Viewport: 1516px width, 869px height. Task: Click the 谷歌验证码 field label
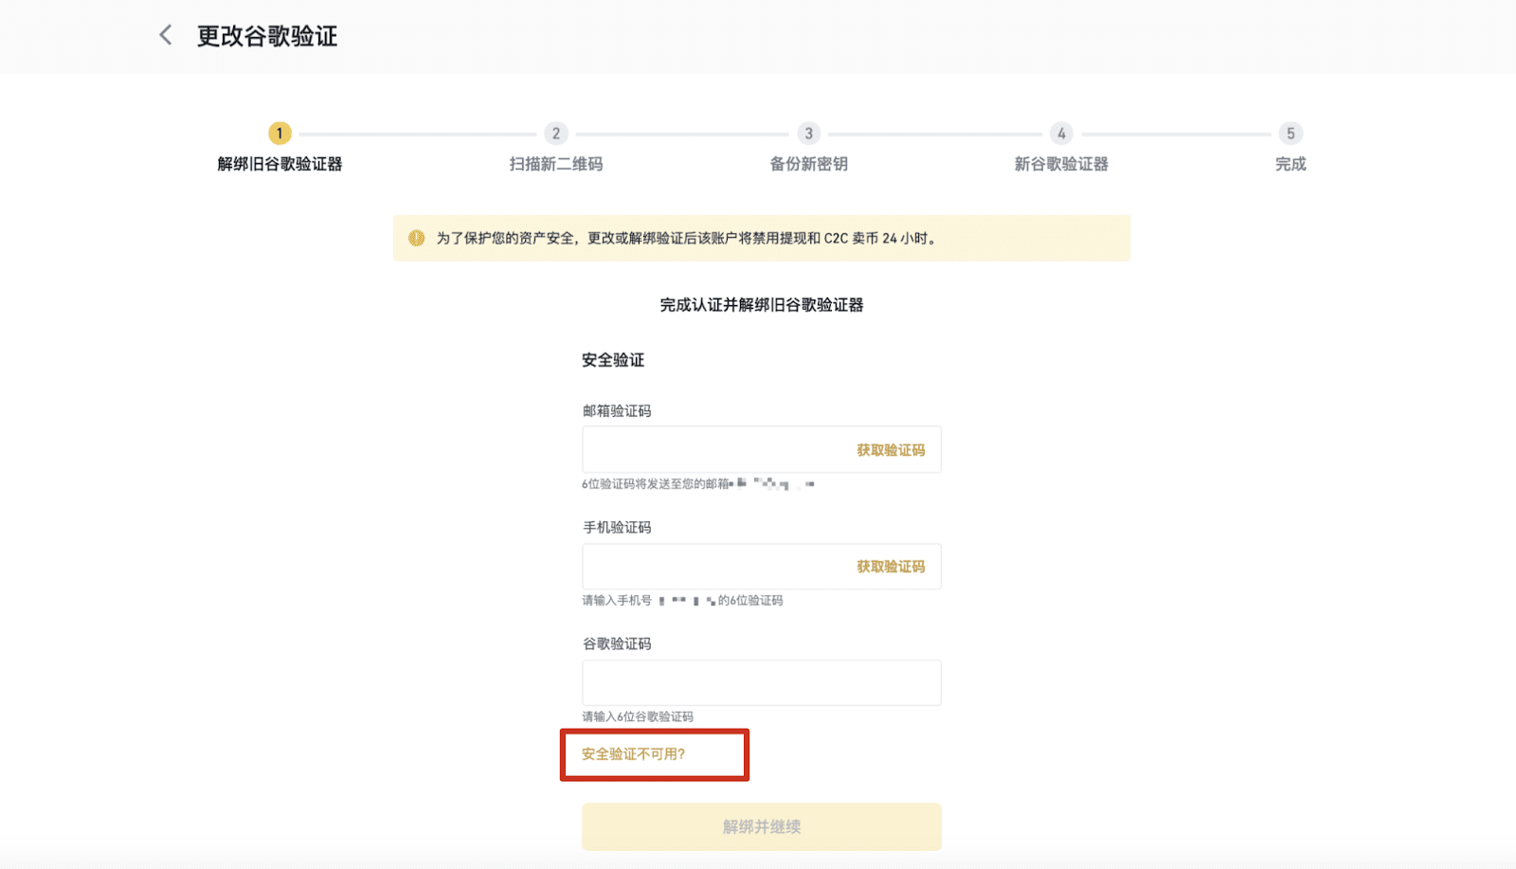coord(617,643)
